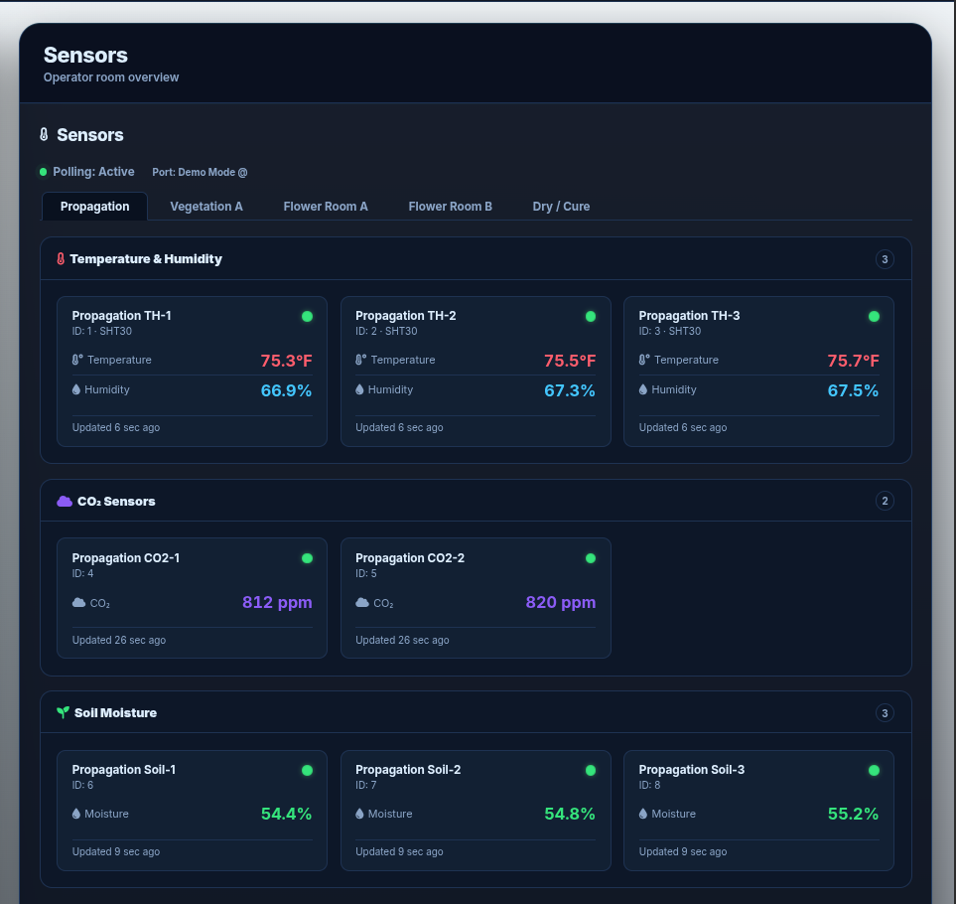
Task: Click the cloud icon in Propagation CO2-1 card
Action: coord(78,603)
